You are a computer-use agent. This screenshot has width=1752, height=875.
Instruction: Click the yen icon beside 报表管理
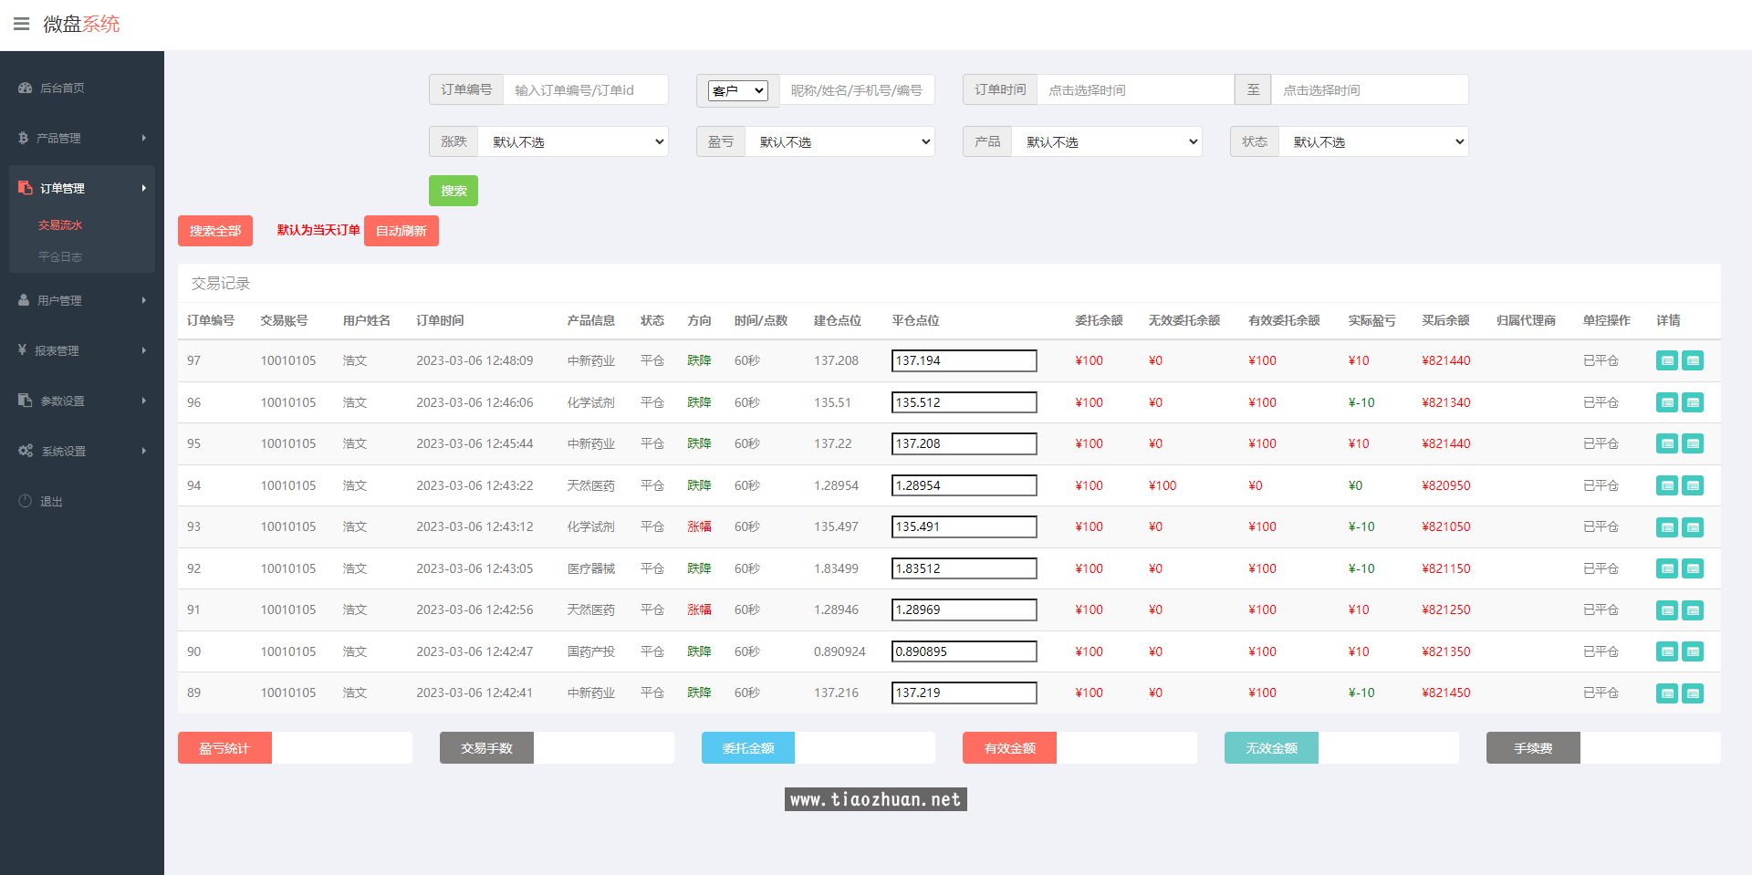22,350
